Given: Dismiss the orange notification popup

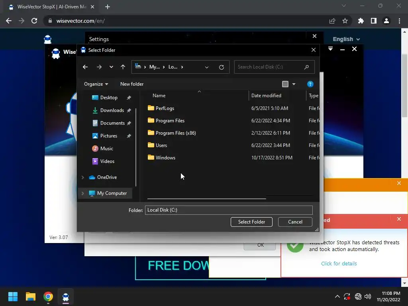Looking at the screenshot, I should pyautogui.click(x=399, y=183).
